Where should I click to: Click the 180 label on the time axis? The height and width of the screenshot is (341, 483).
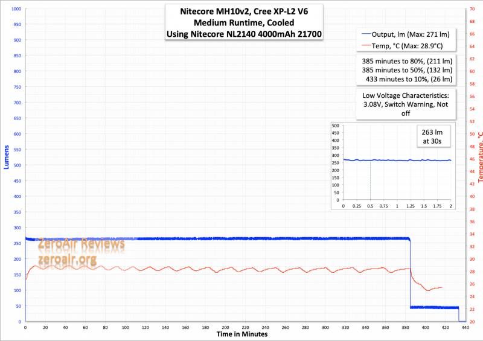[x=205, y=328]
